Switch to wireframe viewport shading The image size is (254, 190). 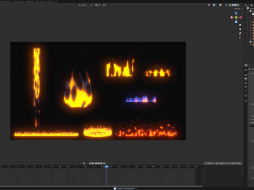point(230,5)
